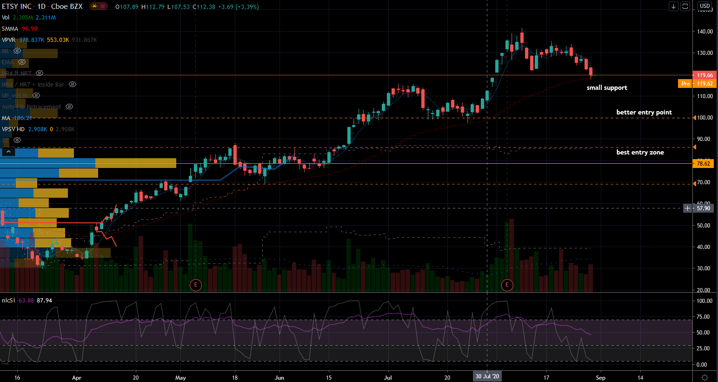Toggle visibility of NR4 & NR7 indicator
This screenshot has width=718, height=382.
tap(40, 73)
